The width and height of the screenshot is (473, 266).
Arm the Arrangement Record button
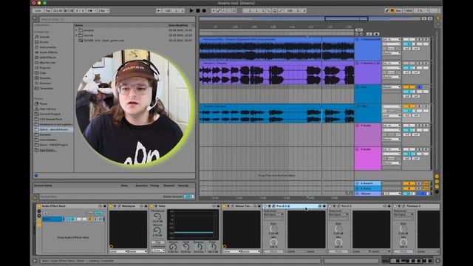tap(204, 10)
